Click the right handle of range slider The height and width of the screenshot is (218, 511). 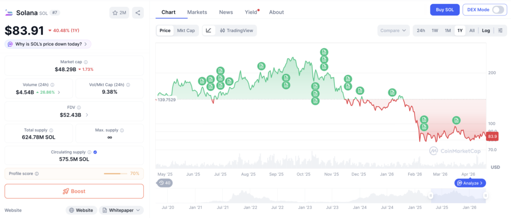[485, 196]
